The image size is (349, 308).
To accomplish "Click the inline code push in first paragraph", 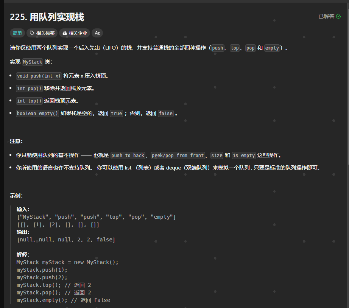I will 218,48.
